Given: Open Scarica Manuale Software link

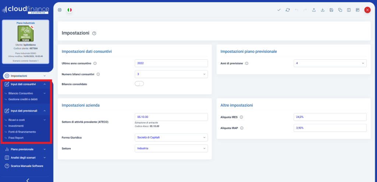Looking at the screenshot, I should tap(27, 166).
